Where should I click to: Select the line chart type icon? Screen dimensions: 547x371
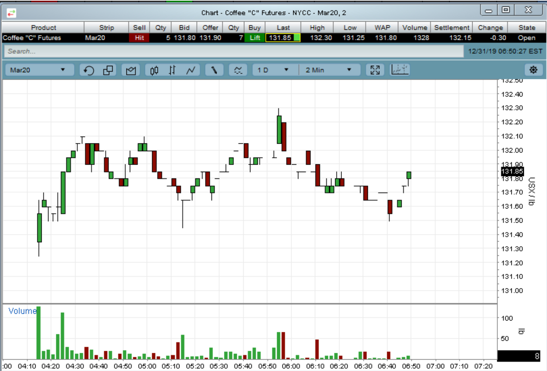pyautogui.click(x=191, y=70)
